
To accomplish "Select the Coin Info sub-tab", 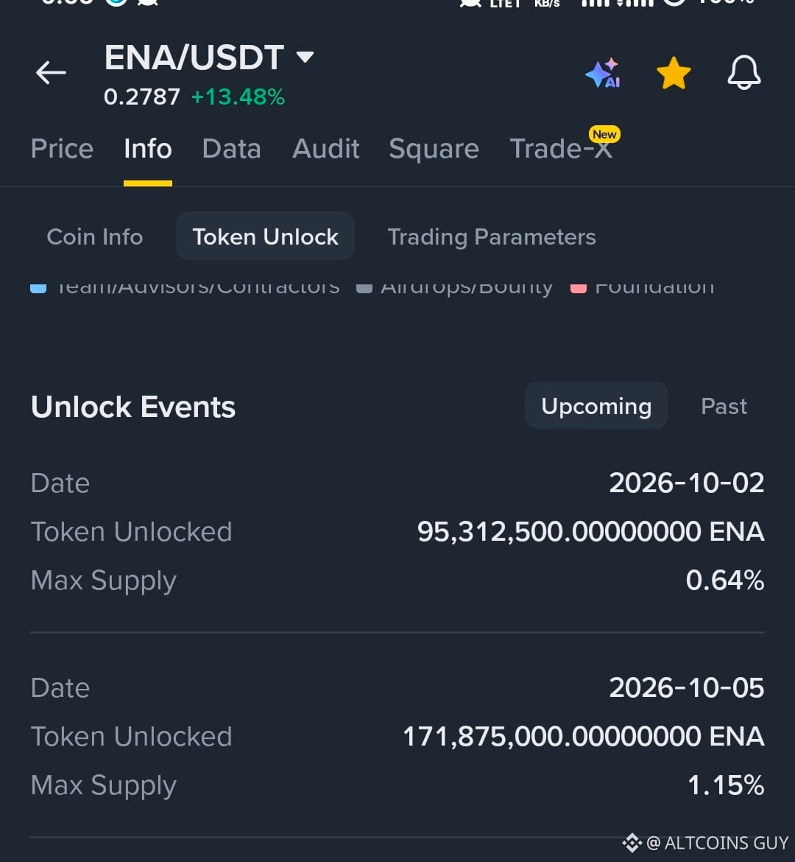I will (95, 237).
